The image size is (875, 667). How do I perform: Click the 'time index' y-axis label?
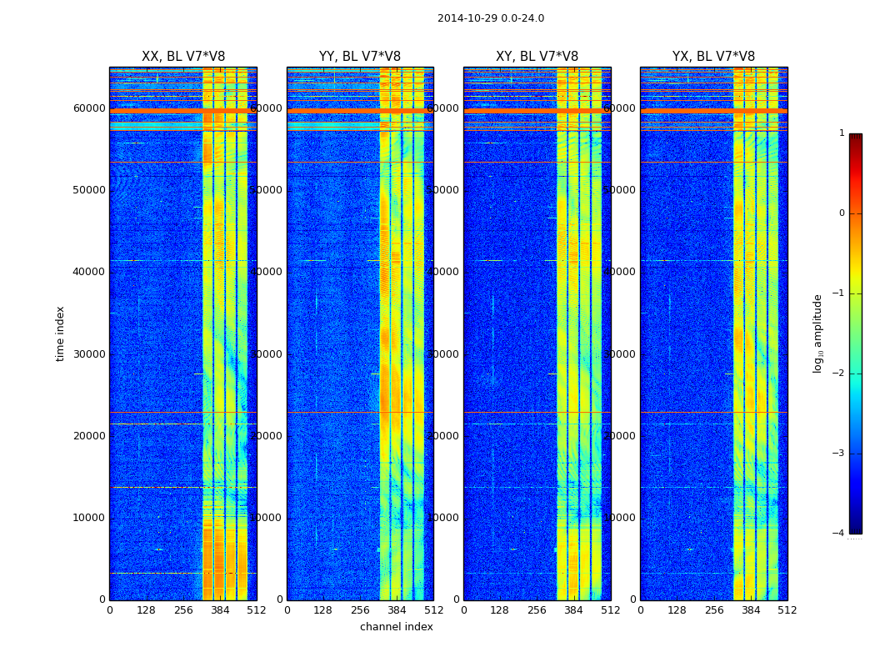click(x=60, y=333)
